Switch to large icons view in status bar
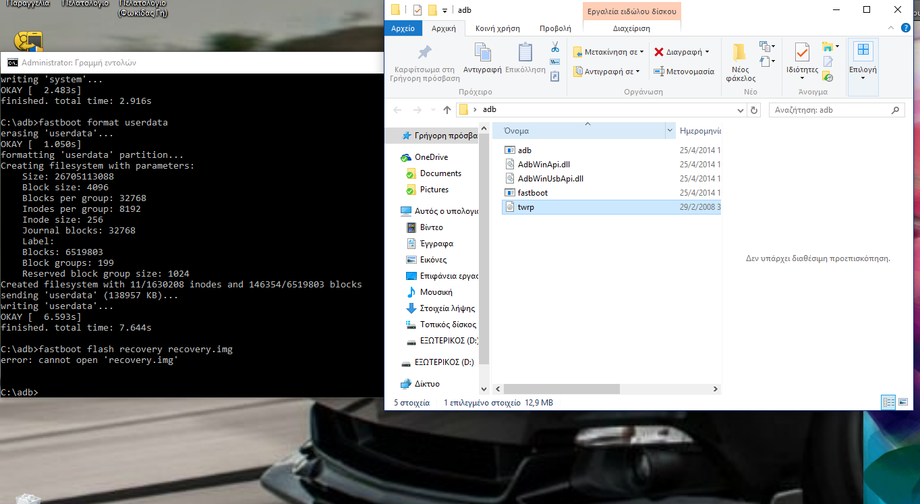The height and width of the screenshot is (504, 920). pos(903,403)
